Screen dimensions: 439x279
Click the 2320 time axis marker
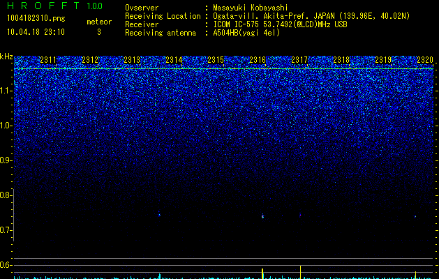click(425, 60)
